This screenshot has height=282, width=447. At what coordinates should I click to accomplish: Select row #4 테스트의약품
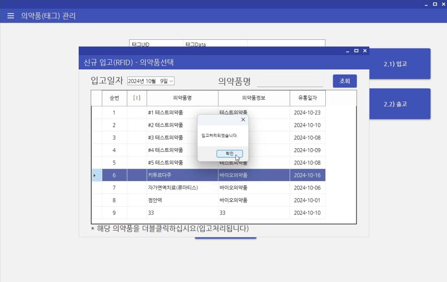pyautogui.click(x=208, y=150)
